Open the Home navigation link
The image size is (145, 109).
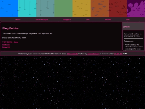pos(18,20)
